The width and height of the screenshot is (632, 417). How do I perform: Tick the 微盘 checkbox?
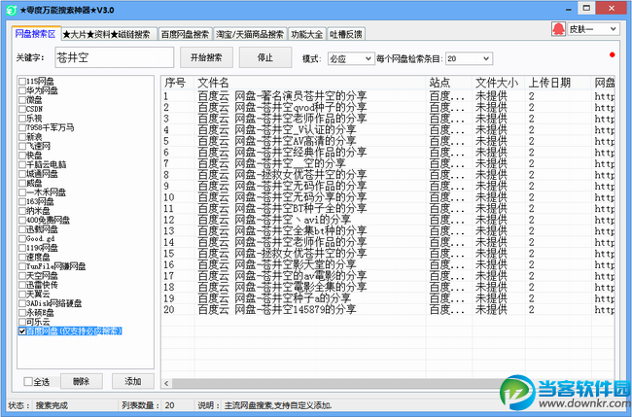(x=22, y=100)
